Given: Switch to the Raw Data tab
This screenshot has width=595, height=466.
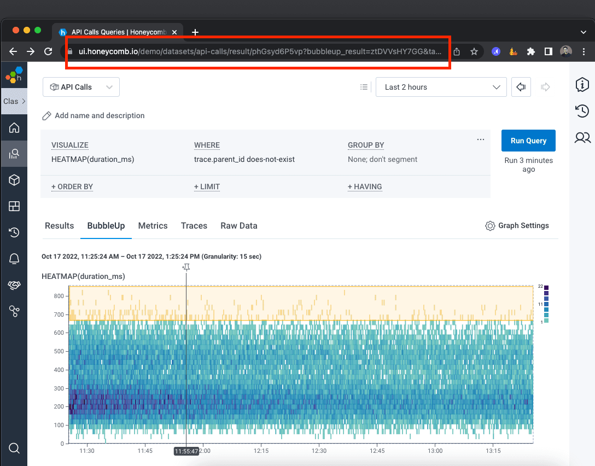Looking at the screenshot, I should click(238, 226).
